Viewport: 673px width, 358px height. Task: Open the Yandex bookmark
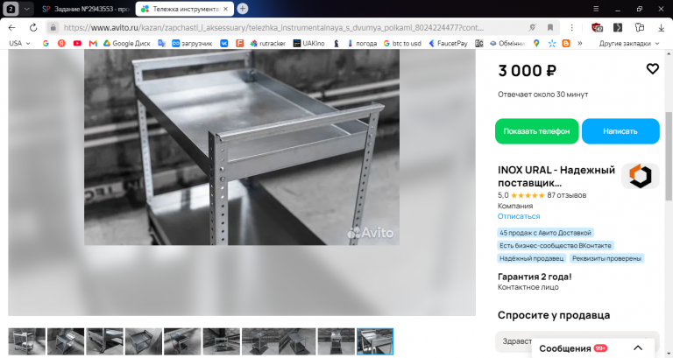coord(61,43)
